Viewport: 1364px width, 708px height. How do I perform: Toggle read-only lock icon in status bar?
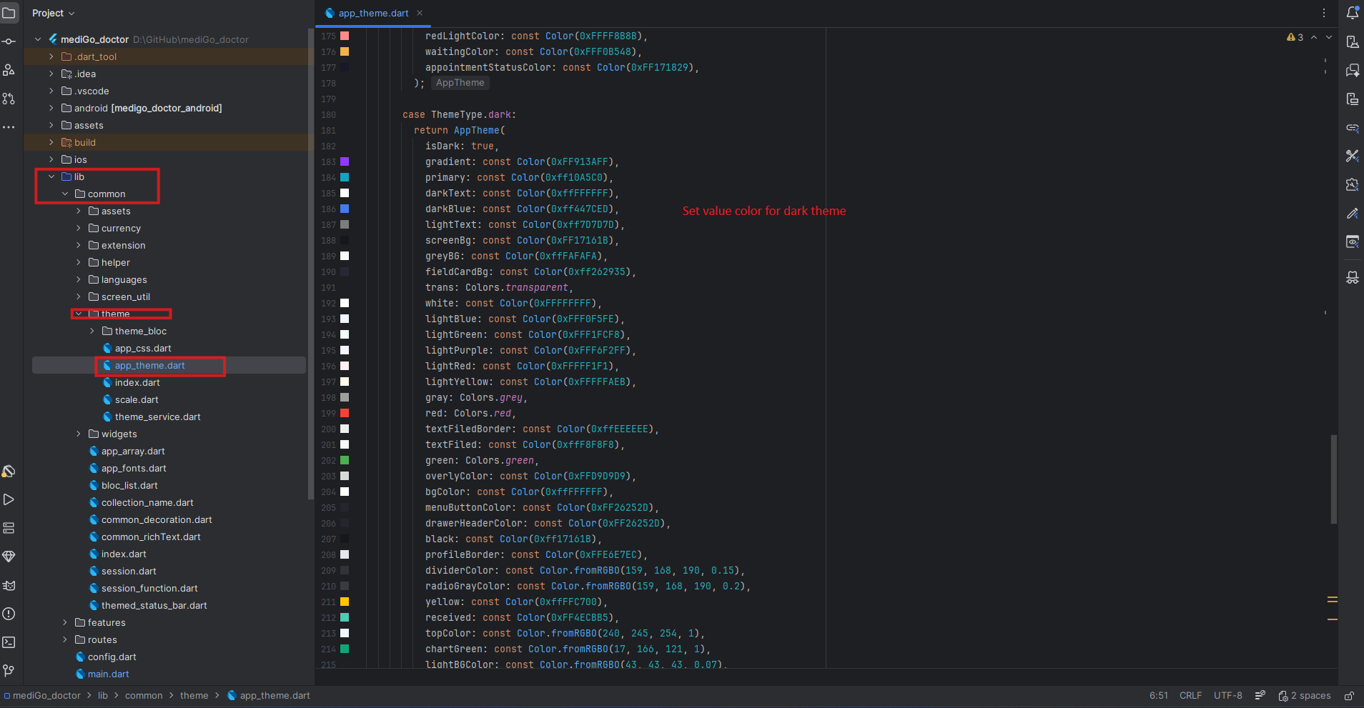pos(1349,696)
